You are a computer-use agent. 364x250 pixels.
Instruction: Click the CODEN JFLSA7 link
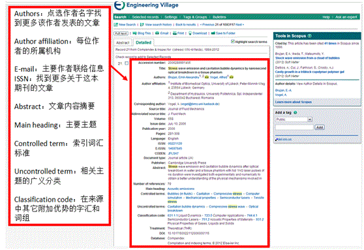tap(173, 153)
